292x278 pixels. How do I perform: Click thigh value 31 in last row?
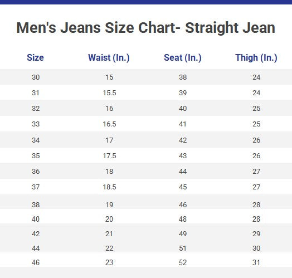point(256,262)
